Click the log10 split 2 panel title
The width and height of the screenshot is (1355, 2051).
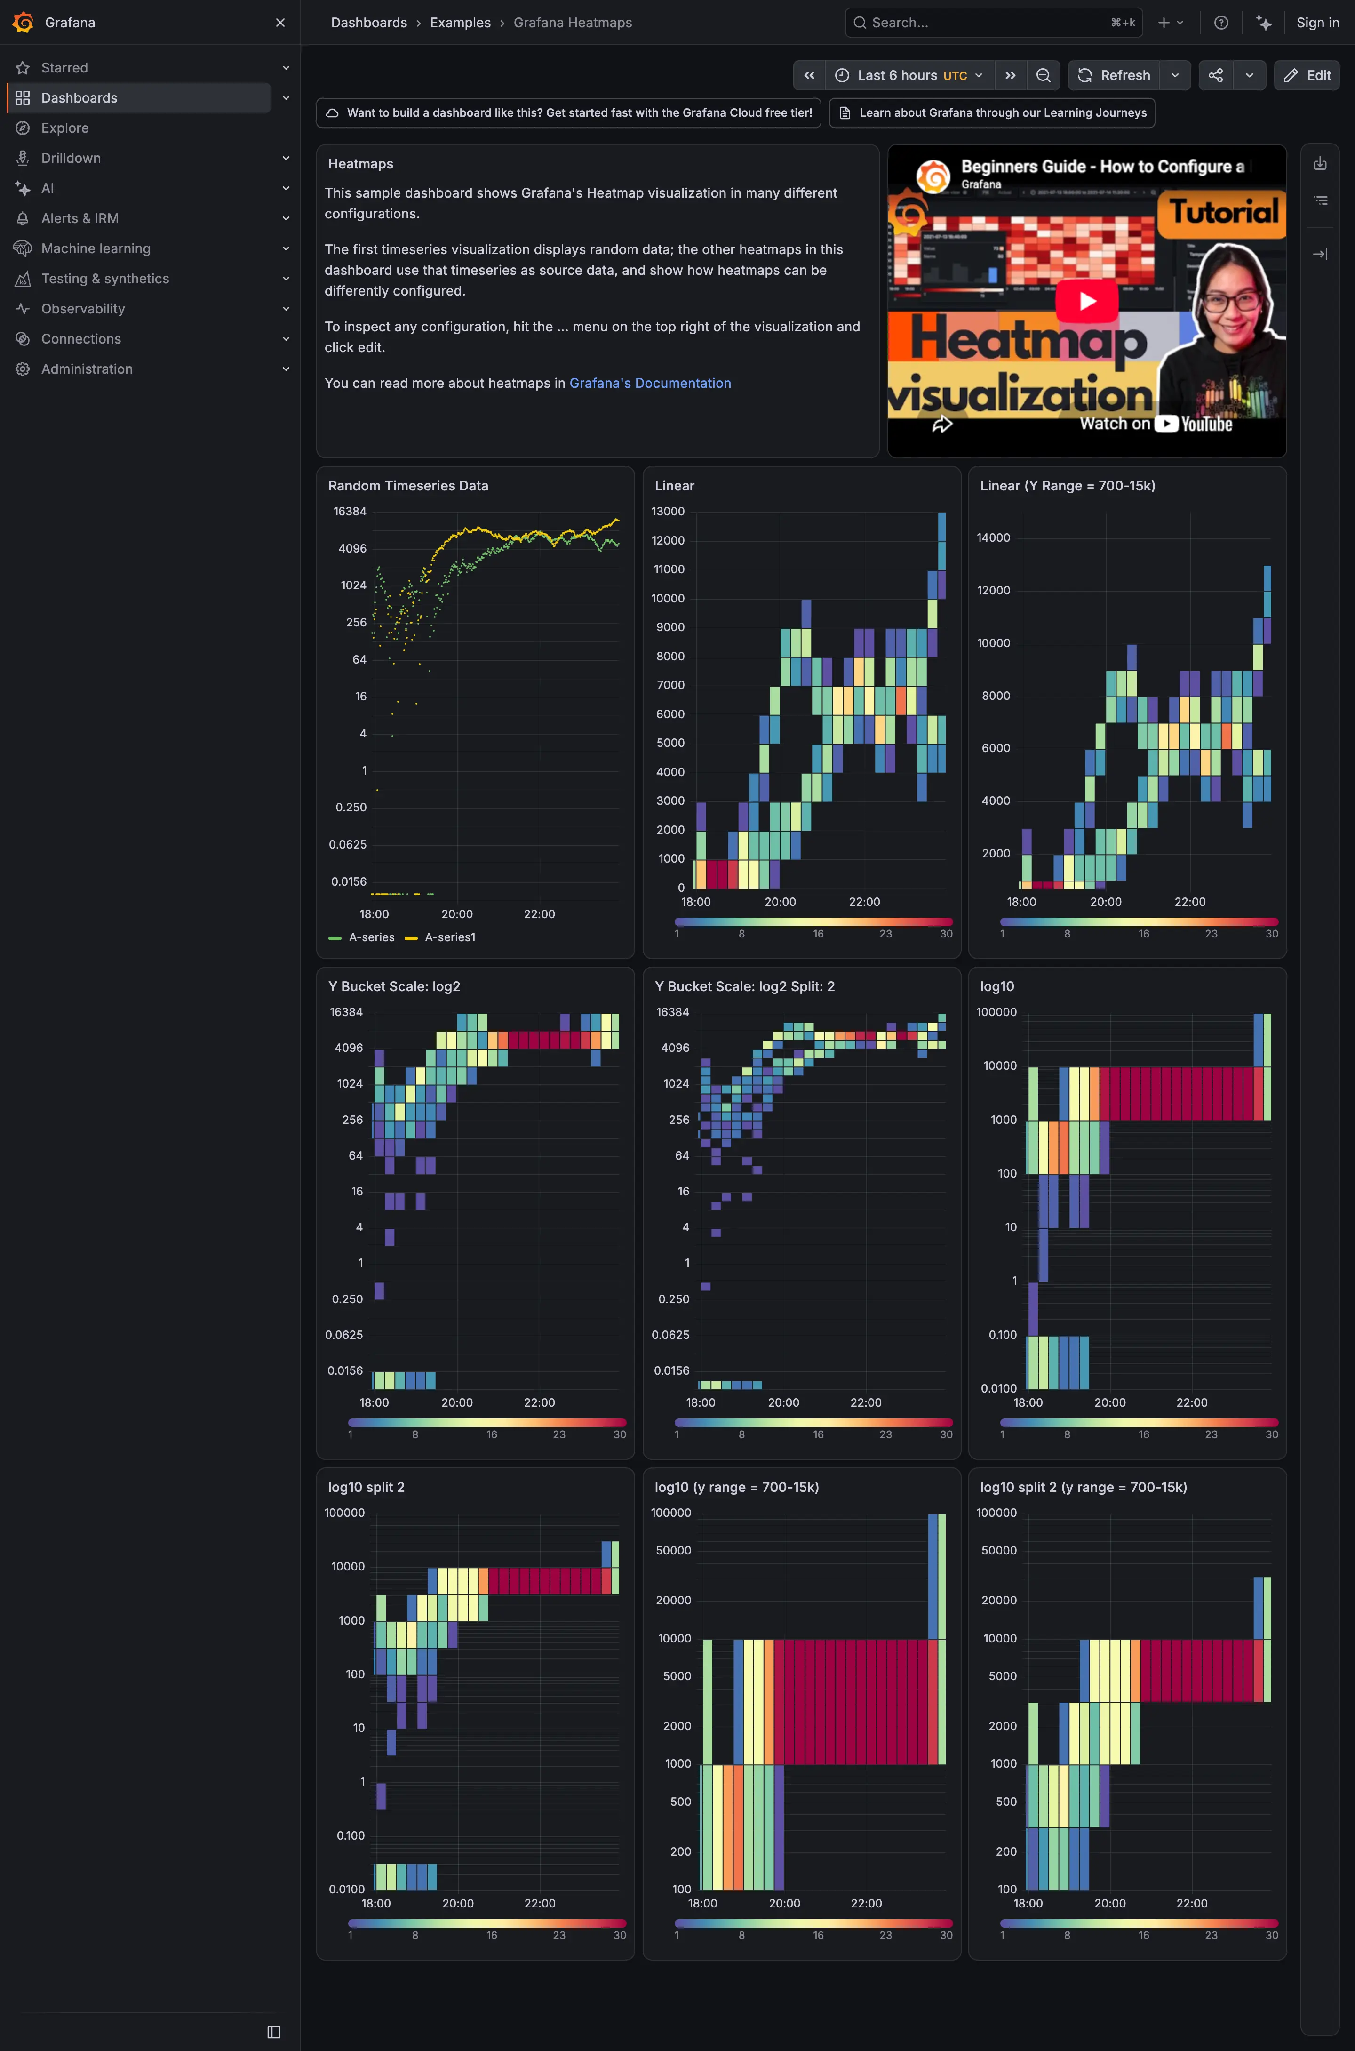coord(367,1487)
